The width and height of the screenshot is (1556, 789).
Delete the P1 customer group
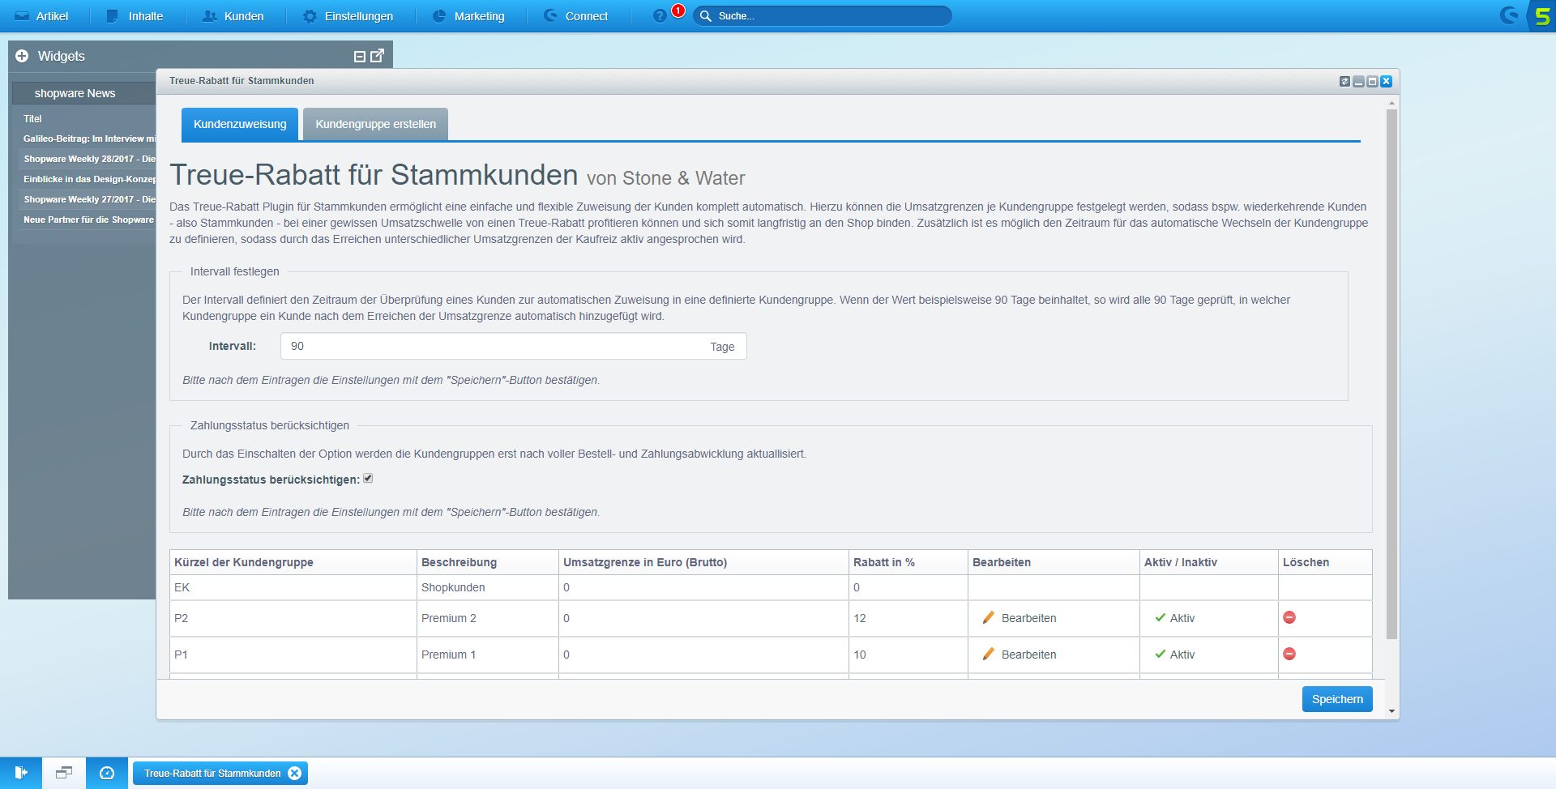tap(1289, 654)
